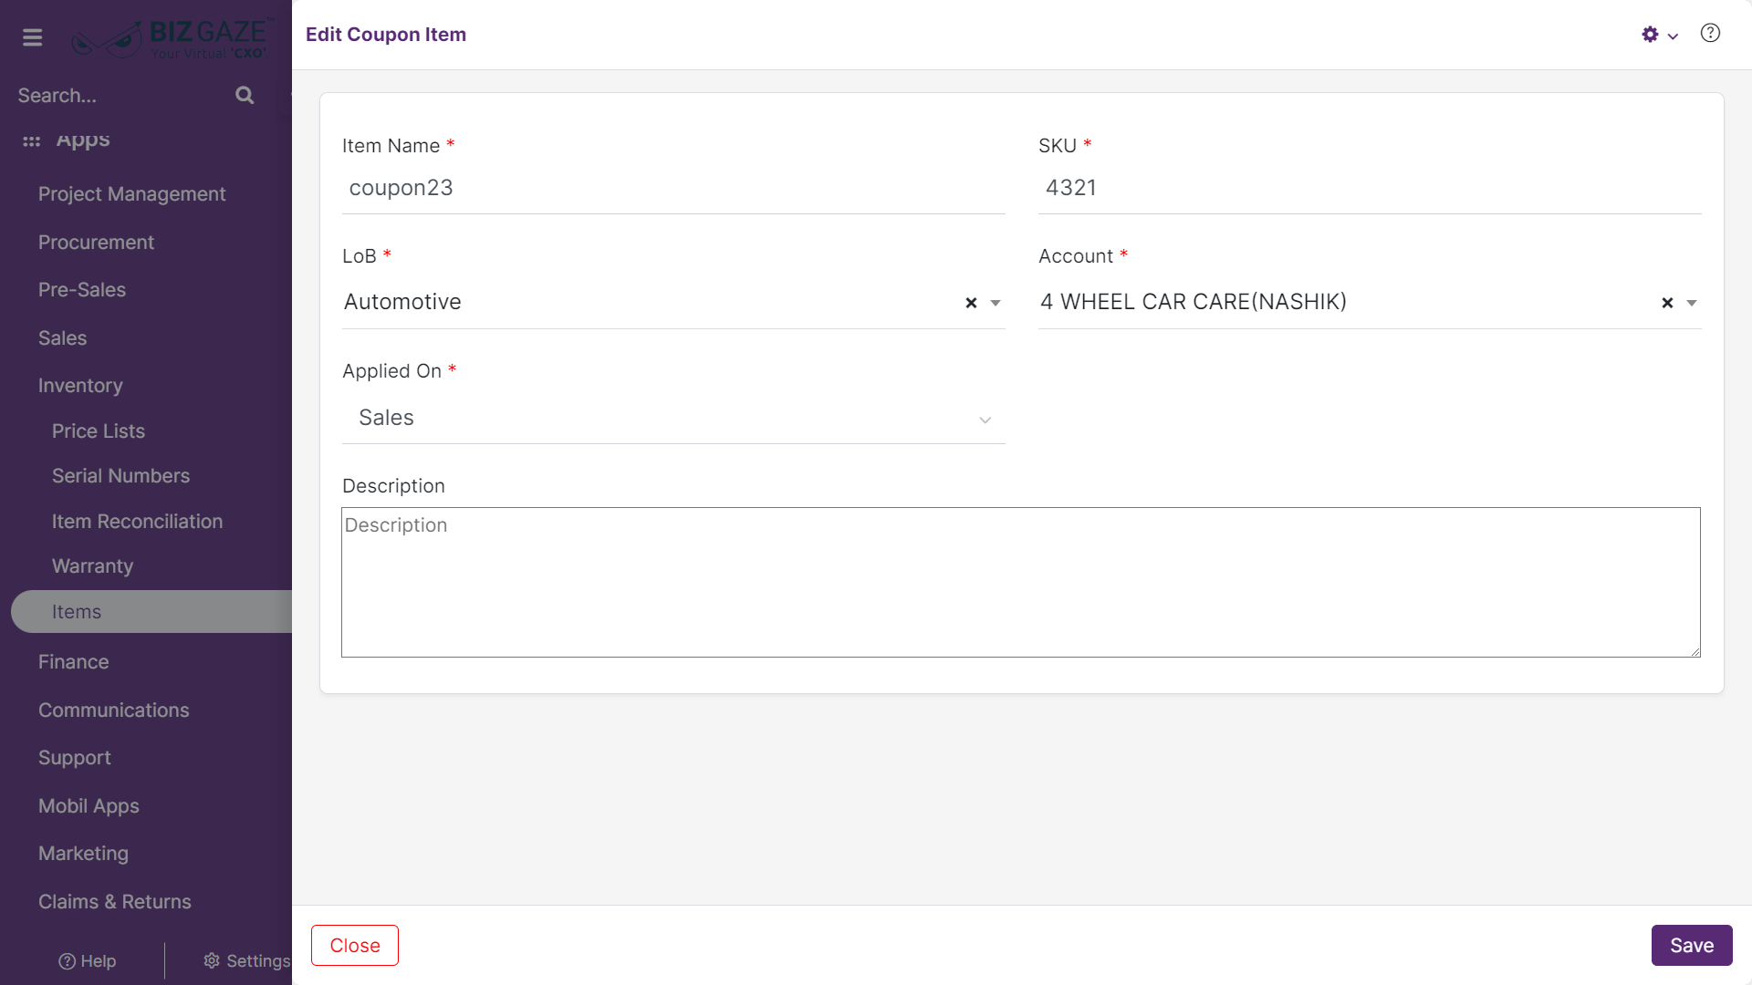Click the help question mark icon
Image resolution: width=1752 pixels, height=985 pixels.
1710,34
